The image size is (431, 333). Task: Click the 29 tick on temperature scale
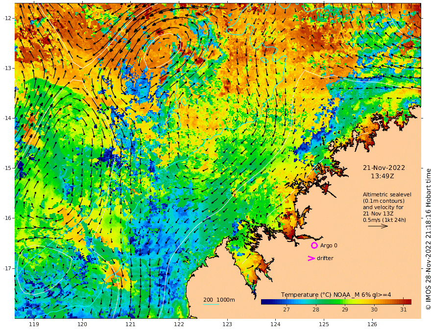345,309
